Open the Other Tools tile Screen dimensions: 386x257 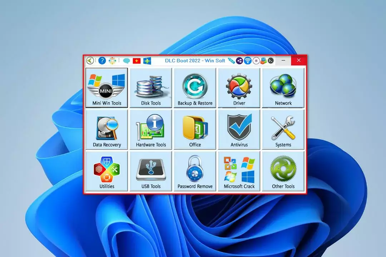click(x=283, y=171)
